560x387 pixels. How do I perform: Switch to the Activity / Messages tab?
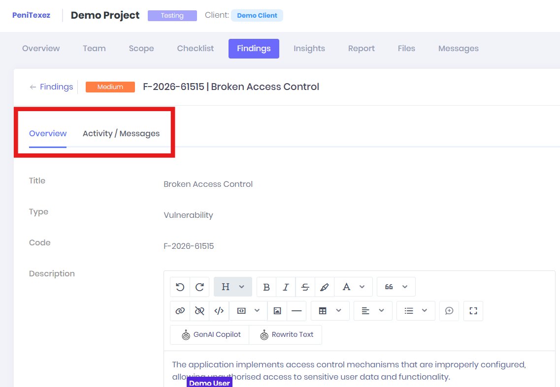(121, 133)
